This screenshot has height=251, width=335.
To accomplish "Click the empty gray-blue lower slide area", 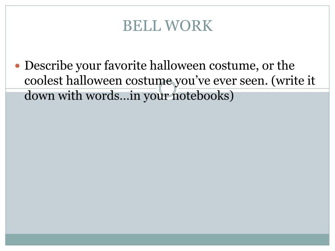I will 167,166.
